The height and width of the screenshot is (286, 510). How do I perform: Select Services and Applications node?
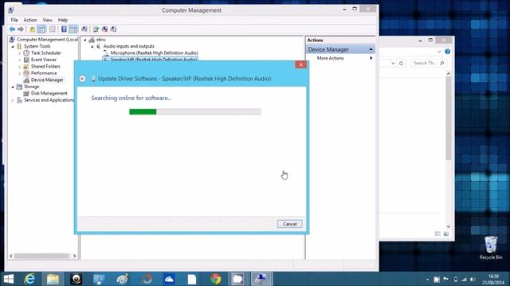point(49,100)
